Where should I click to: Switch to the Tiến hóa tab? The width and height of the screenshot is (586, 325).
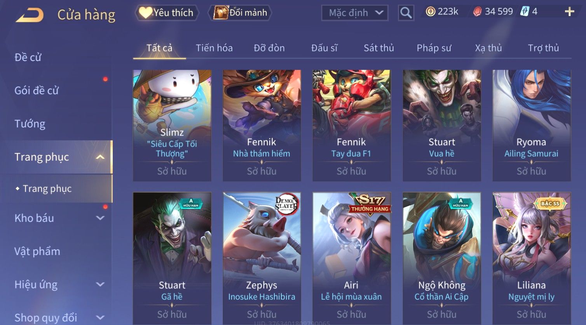[214, 48]
